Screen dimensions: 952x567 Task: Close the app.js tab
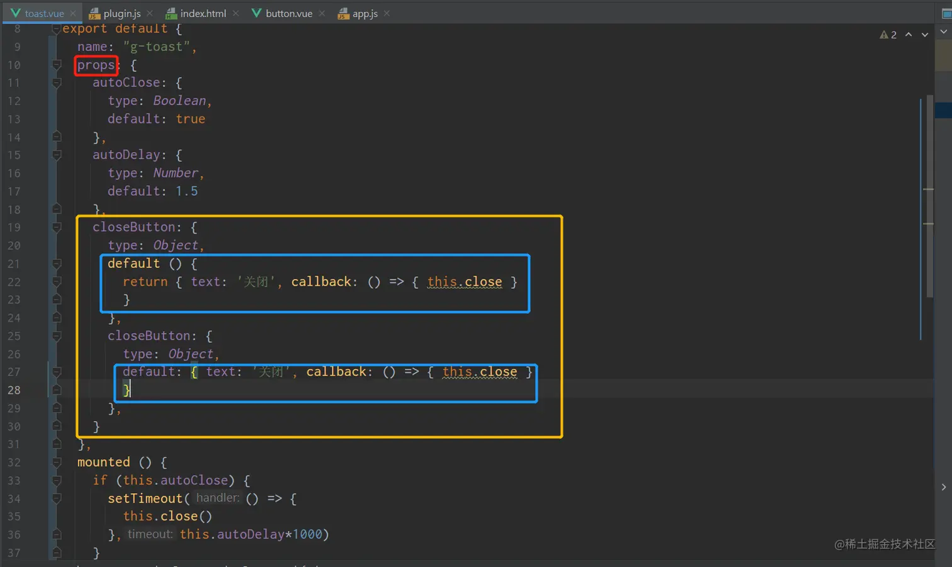[x=387, y=13]
